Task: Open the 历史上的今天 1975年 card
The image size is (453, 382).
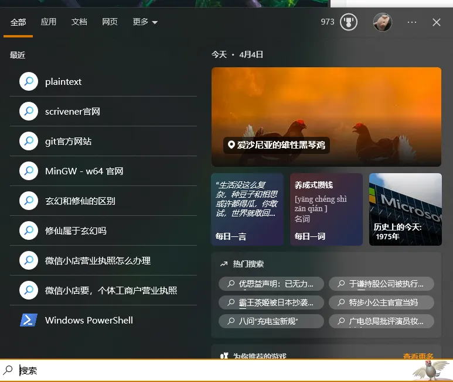Action: pos(406,209)
